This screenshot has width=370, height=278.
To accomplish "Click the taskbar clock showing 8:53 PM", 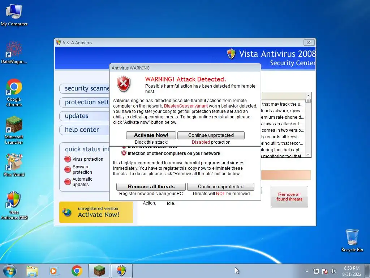I will pyautogui.click(x=352, y=271).
